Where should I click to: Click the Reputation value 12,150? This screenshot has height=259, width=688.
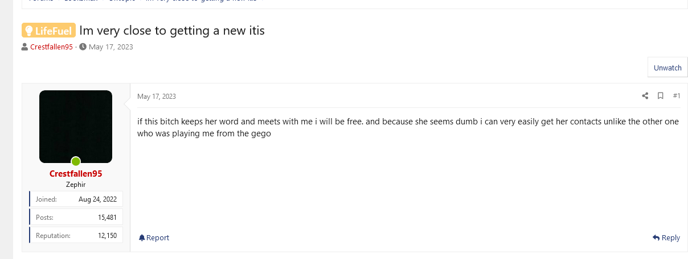tap(107, 235)
